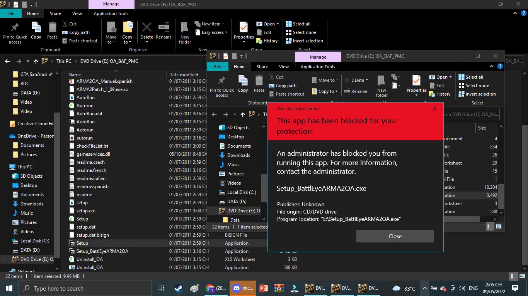This screenshot has width=528, height=296.
Task: Open Steam from the taskbar
Action: 179,288
